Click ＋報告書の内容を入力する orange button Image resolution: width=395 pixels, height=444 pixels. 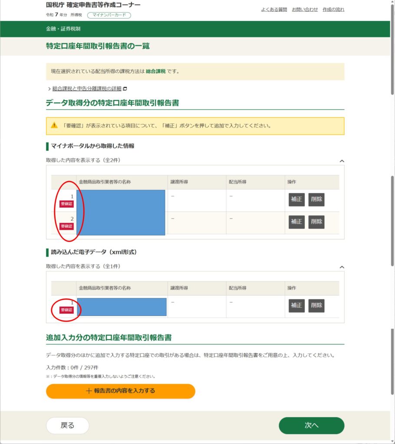tap(121, 391)
